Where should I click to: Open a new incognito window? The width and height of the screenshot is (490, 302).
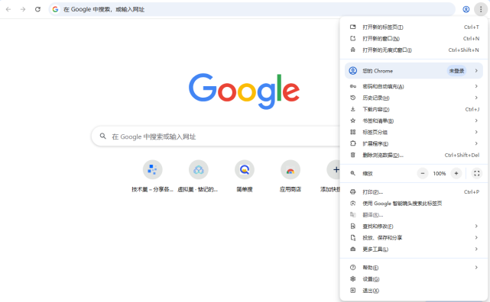pos(414,50)
